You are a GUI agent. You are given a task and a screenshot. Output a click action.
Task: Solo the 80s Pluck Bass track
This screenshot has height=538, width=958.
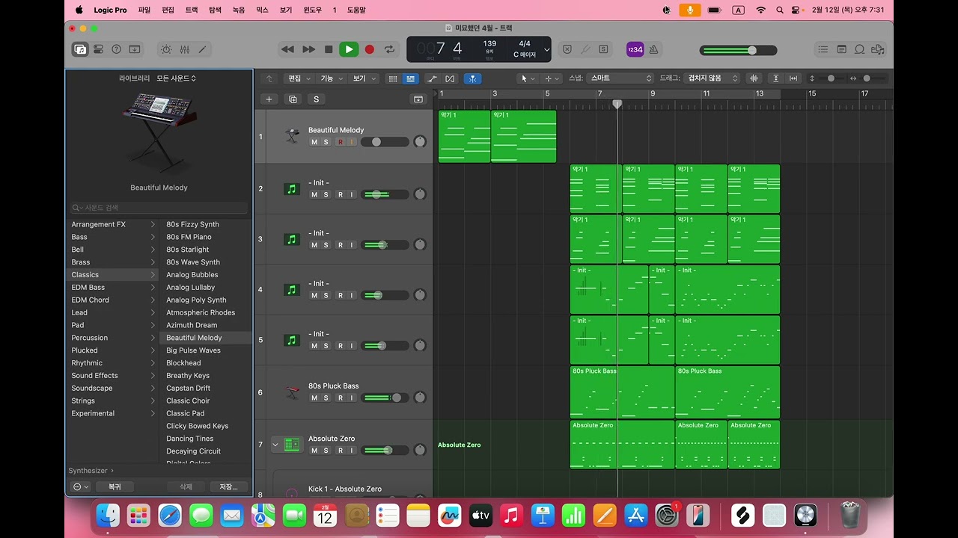coord(326,398)
